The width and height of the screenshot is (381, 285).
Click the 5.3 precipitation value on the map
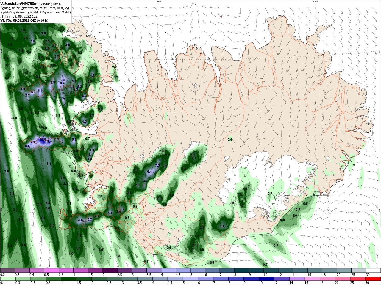74,140
